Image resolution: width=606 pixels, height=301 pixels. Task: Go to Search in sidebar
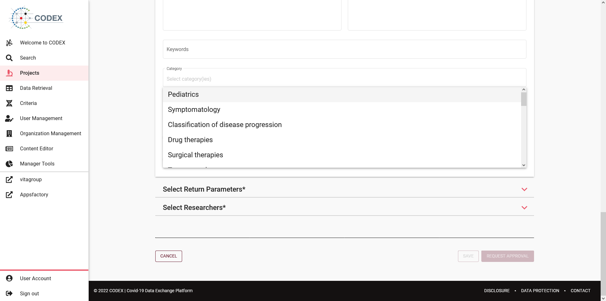point(28,58)
